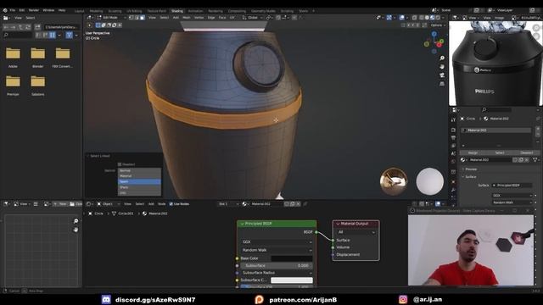Open the All target dropdown in Material Output
The height and width of the screenshot is (305, 543).
coord(356,232)
